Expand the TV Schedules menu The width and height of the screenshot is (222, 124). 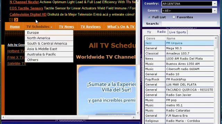(x=39, y=27)
